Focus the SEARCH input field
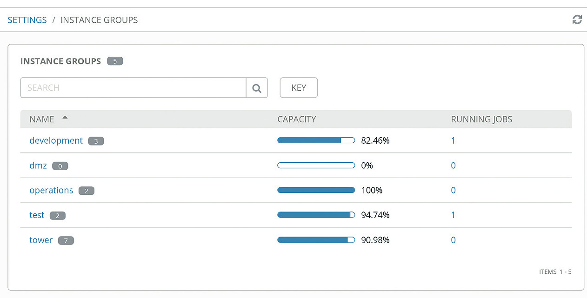587x298 pixels. click(133, 88)
